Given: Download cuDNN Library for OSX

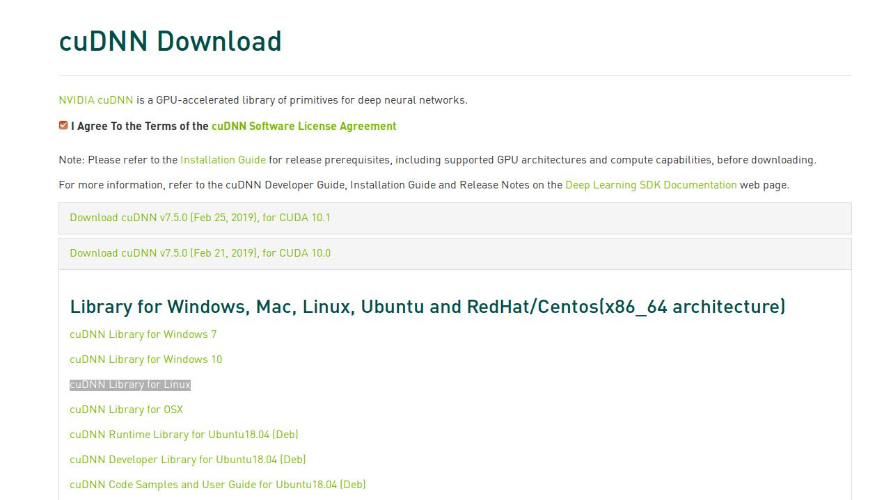Looking at the screenshot, I should (x=127, y=410).
